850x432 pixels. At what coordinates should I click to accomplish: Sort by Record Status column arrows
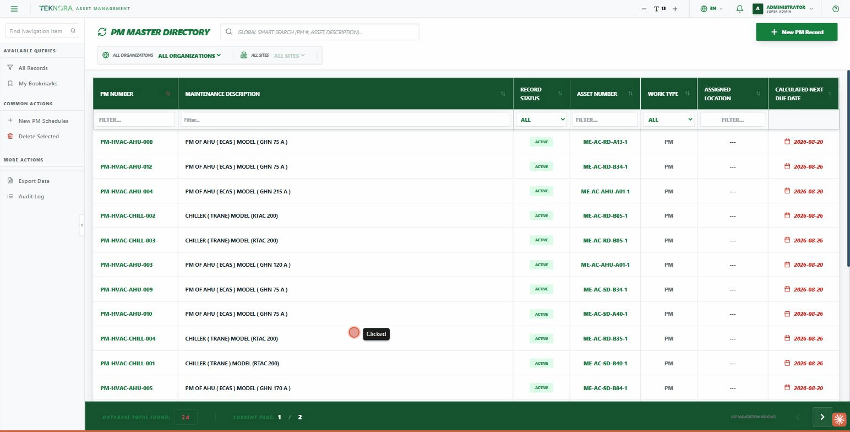tap(560, 94)
